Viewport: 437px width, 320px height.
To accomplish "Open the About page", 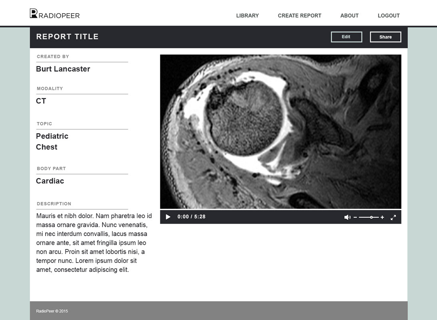I will pyautogui.click(x=349, y=16).
